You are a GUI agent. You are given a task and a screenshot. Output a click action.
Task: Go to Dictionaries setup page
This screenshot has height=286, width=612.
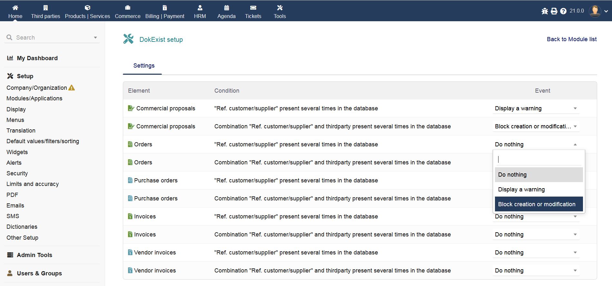pos(22,227)
